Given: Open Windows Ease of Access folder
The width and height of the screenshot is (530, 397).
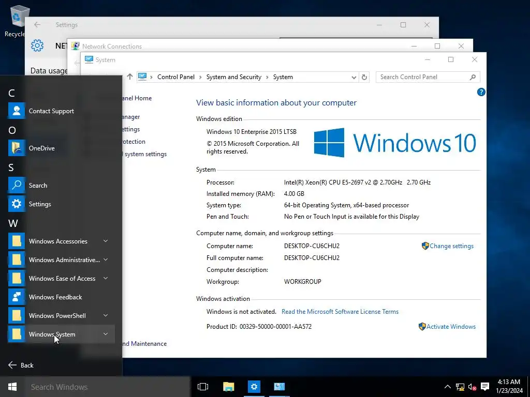Looking at the screenshot, I should pyautogui.click(x=61, y=278).
